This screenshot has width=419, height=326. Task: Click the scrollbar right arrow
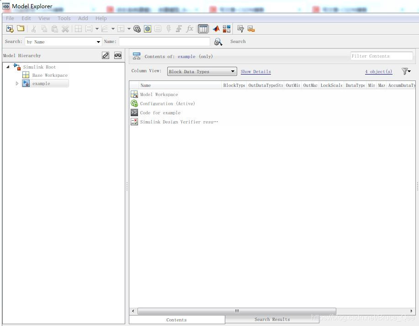(412, 311)
